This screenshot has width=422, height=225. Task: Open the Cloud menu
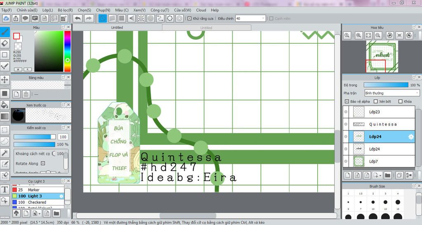(201, 10)
